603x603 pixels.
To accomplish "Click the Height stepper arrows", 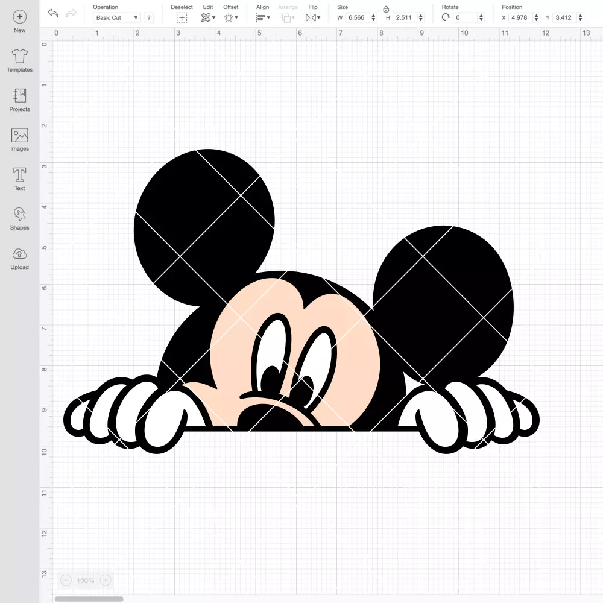I will 421,17.
